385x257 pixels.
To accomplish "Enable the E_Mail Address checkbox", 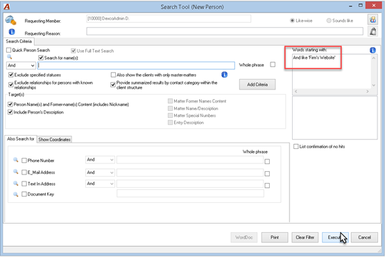I will coord(24,172).
